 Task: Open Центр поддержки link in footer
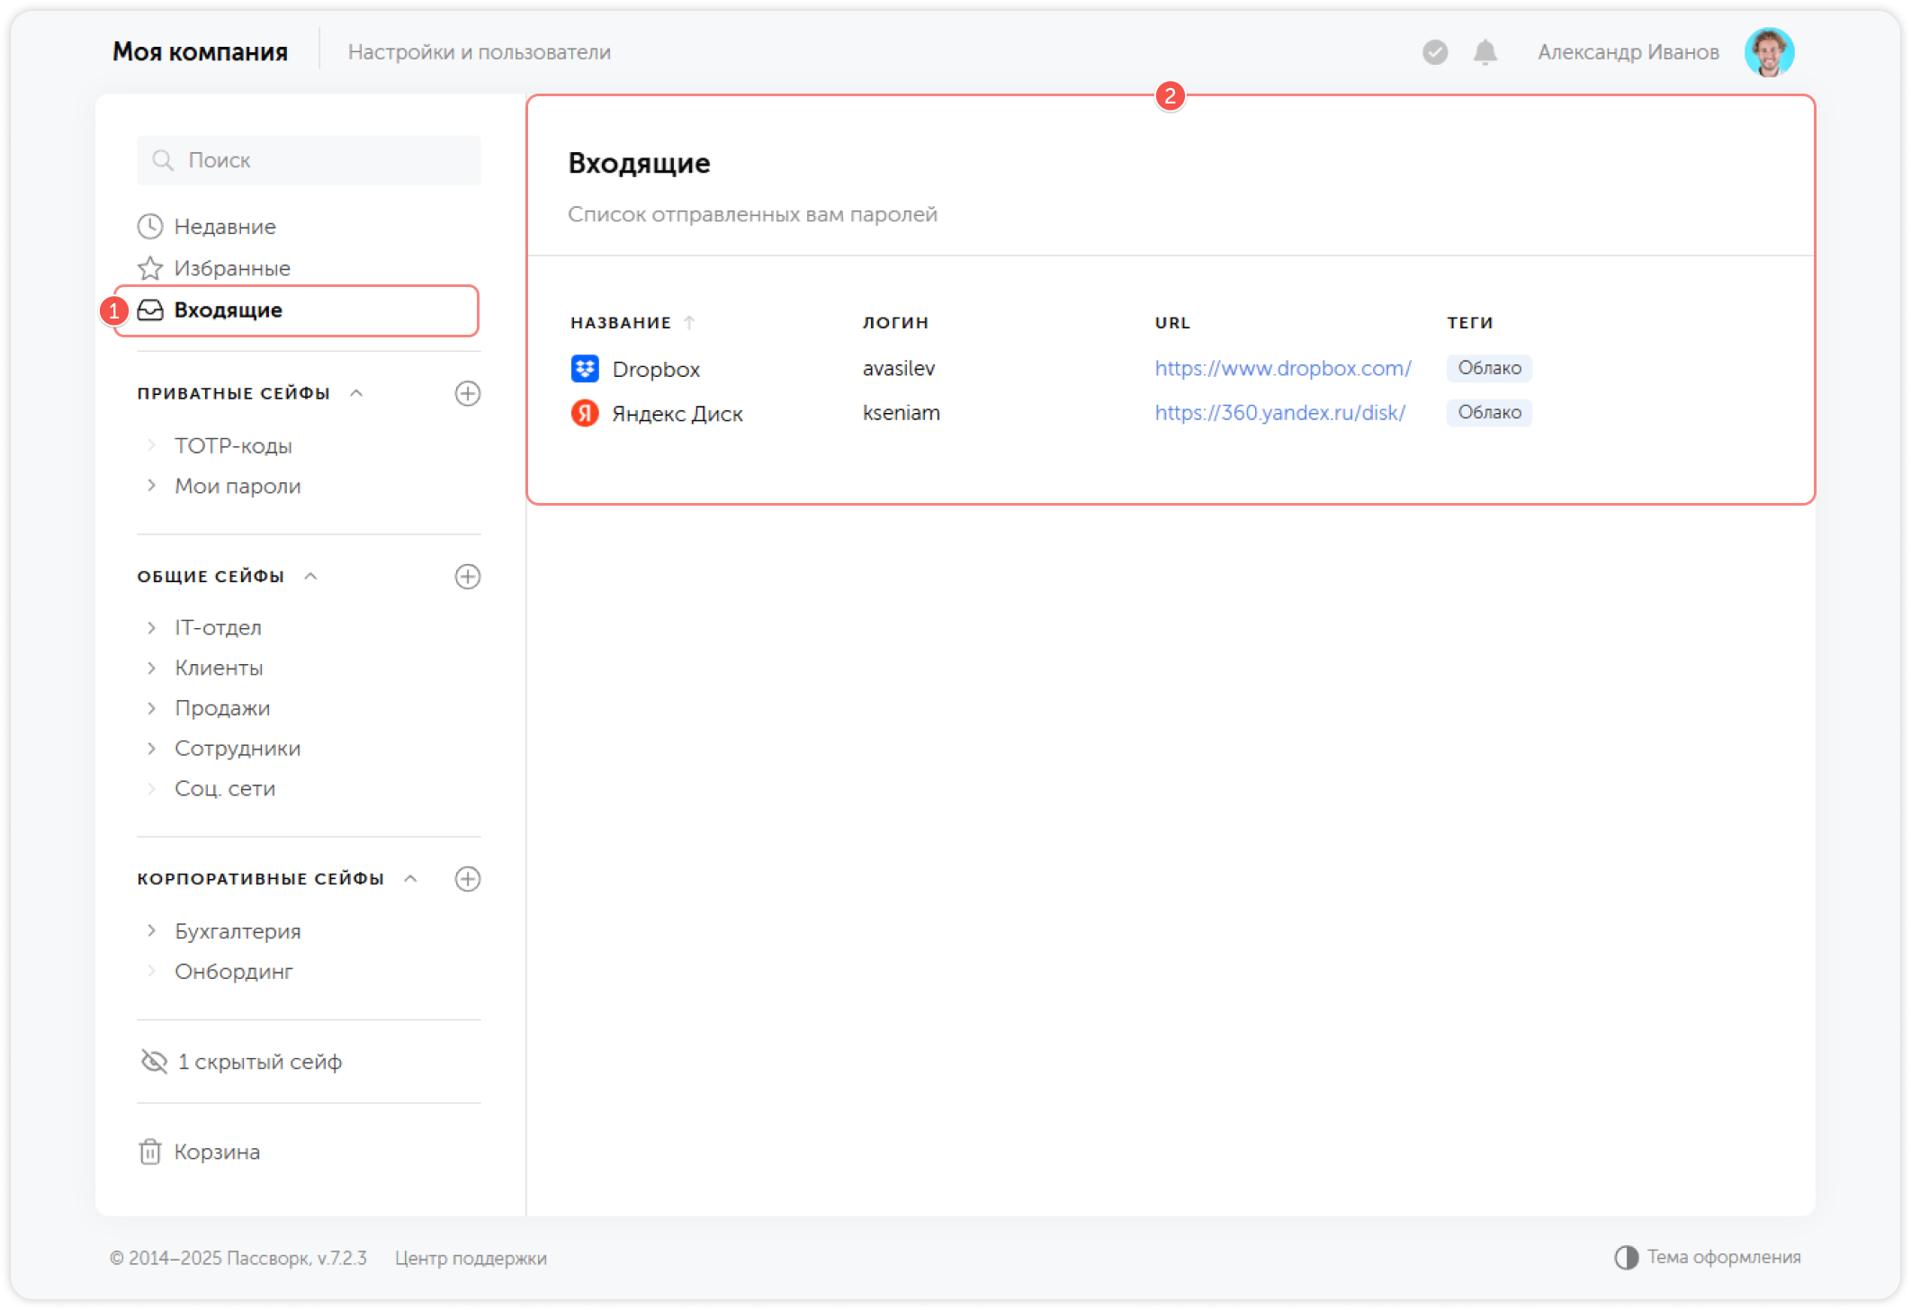(471, 1258)
